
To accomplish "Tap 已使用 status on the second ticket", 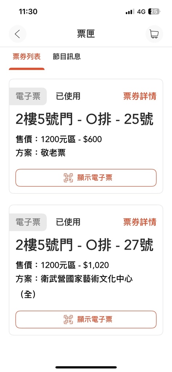I will tap(68, 222).
